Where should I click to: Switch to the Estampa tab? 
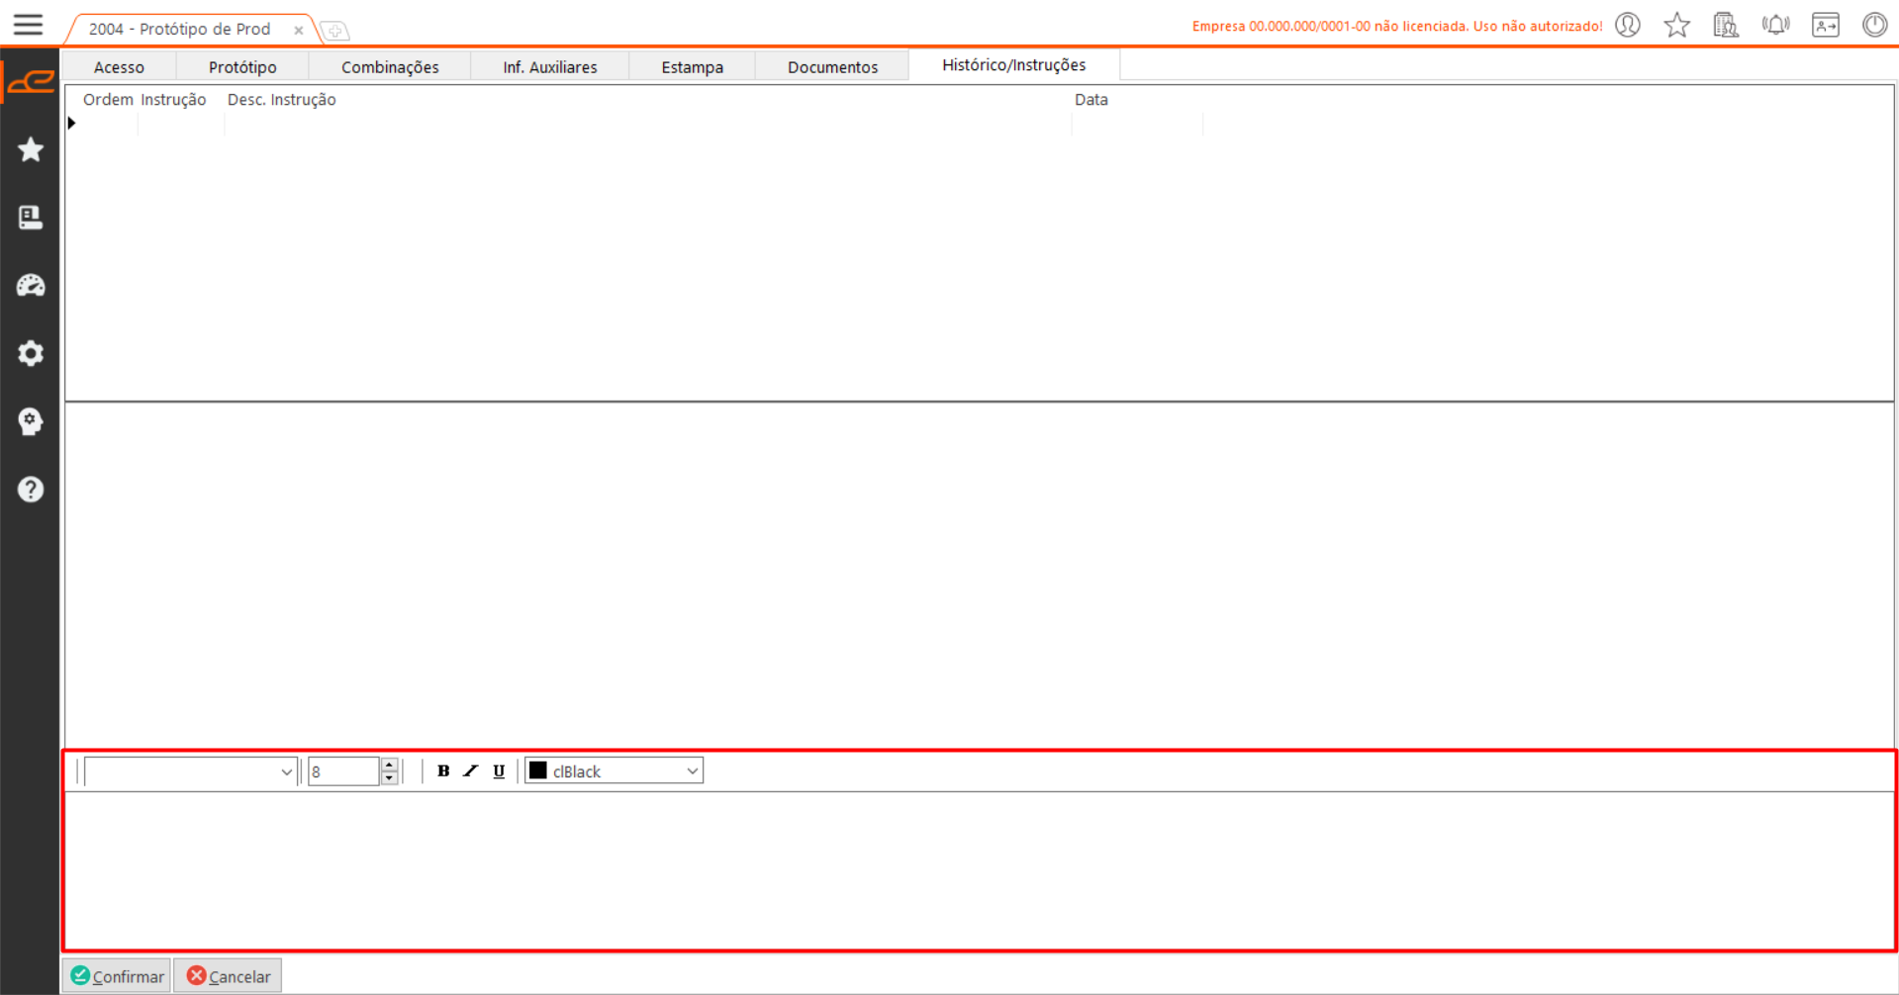692,67
